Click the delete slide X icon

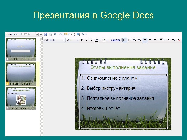29,34
